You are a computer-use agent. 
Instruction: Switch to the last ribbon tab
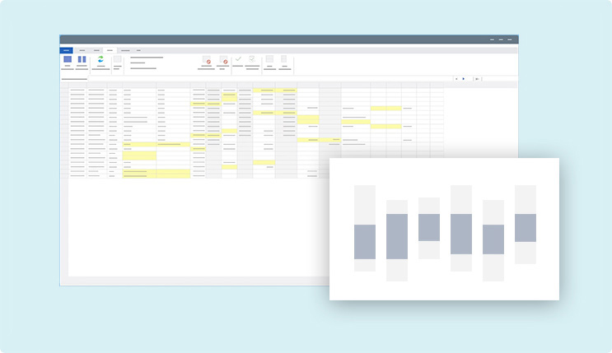[x=138, y=50]
